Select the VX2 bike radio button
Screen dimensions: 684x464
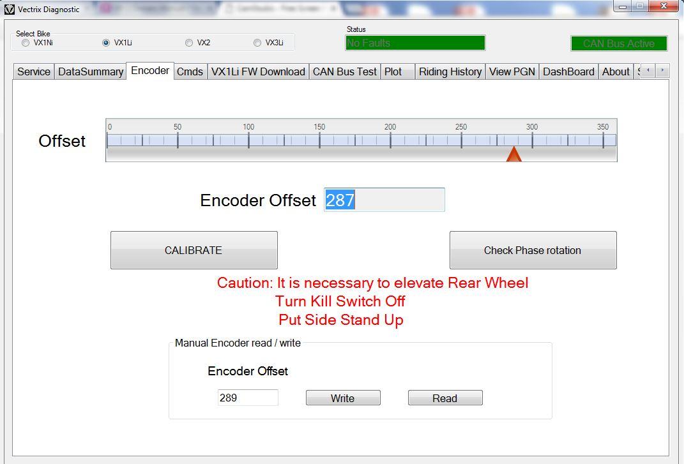point(189,43)
